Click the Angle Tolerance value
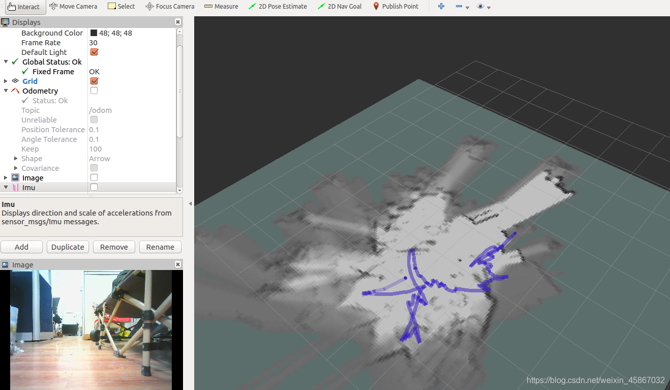Screen dimensions: 670x390 pos(94,139)
